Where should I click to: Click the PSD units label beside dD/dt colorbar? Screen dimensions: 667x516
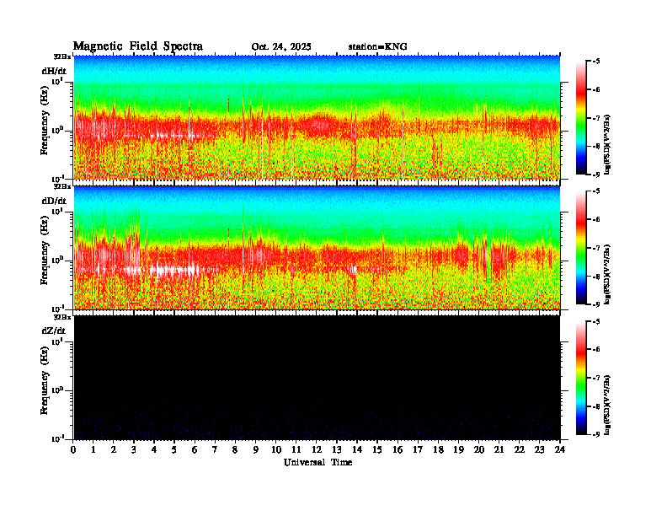click(608, 274)
